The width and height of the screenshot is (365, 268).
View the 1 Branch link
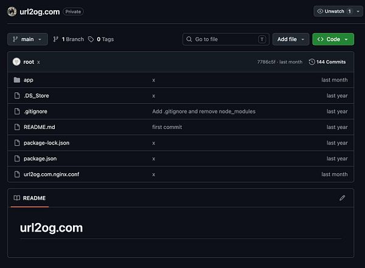[x=68, y=40]
